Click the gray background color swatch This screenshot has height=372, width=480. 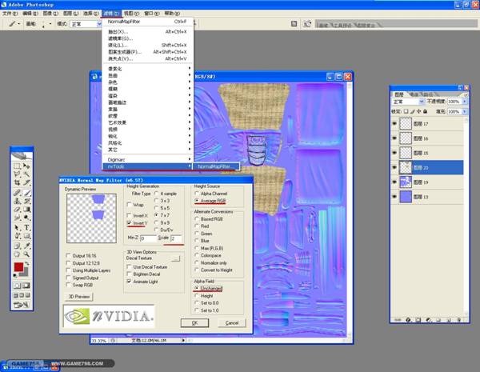(x=25, y=273)
